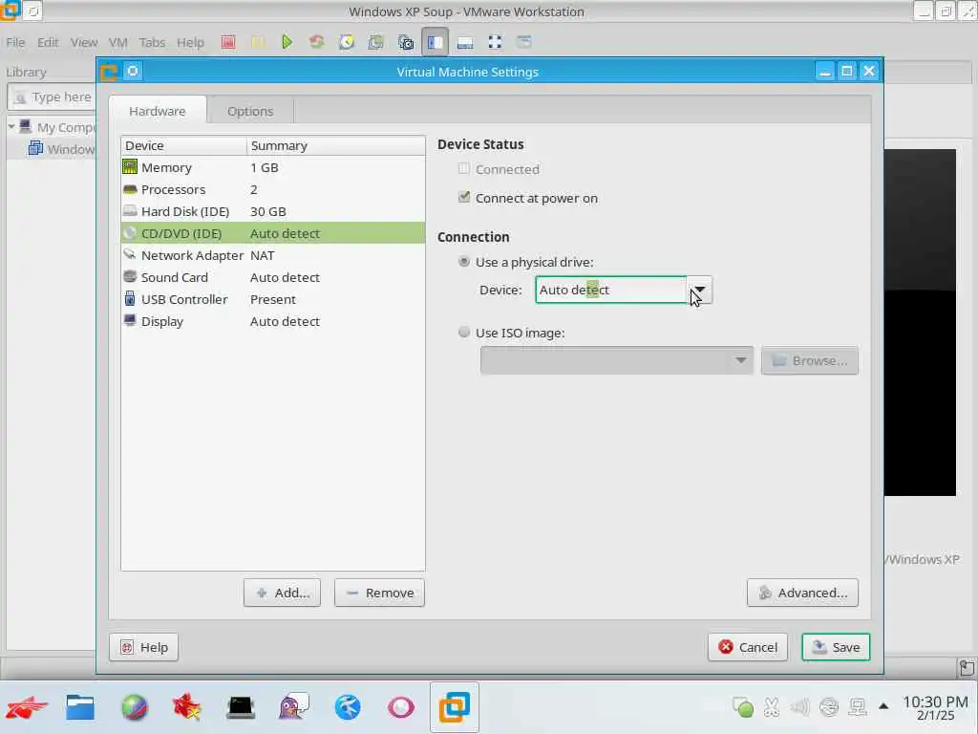
Task: Click the Browse... button
Action: 810,360
